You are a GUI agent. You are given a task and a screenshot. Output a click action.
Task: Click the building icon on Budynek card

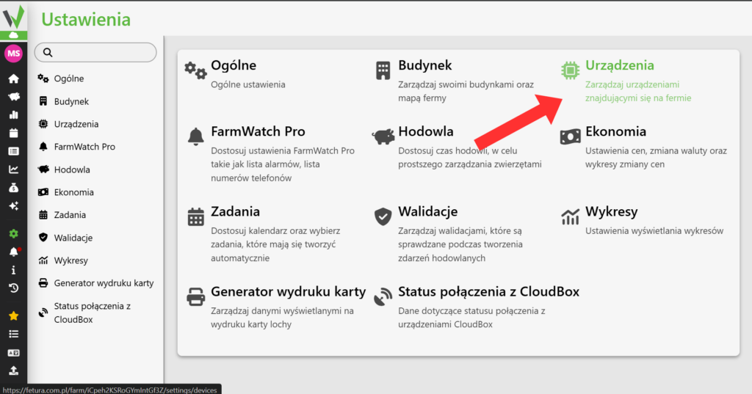coord(383,70)
